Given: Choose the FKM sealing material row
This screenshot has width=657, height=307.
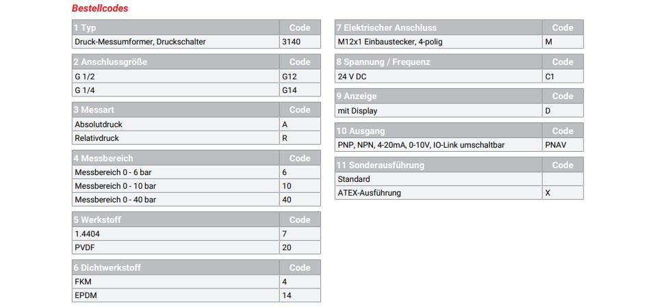Looking at the screenshot, I should pyautogui.click(x=196, y=282).
